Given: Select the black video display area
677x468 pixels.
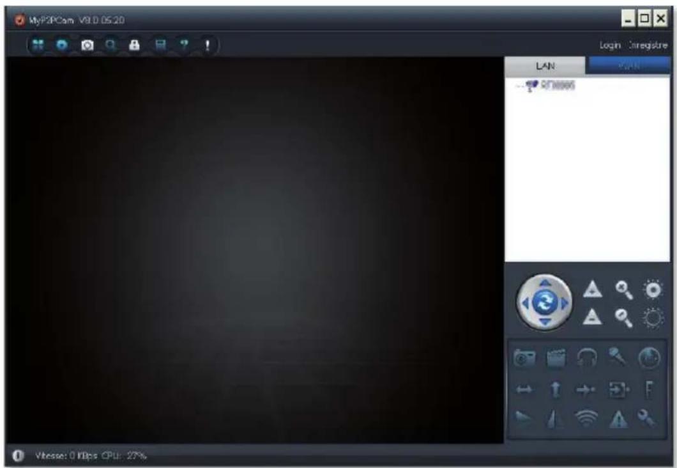Looking at the screenshot, I should coord(254,250).
